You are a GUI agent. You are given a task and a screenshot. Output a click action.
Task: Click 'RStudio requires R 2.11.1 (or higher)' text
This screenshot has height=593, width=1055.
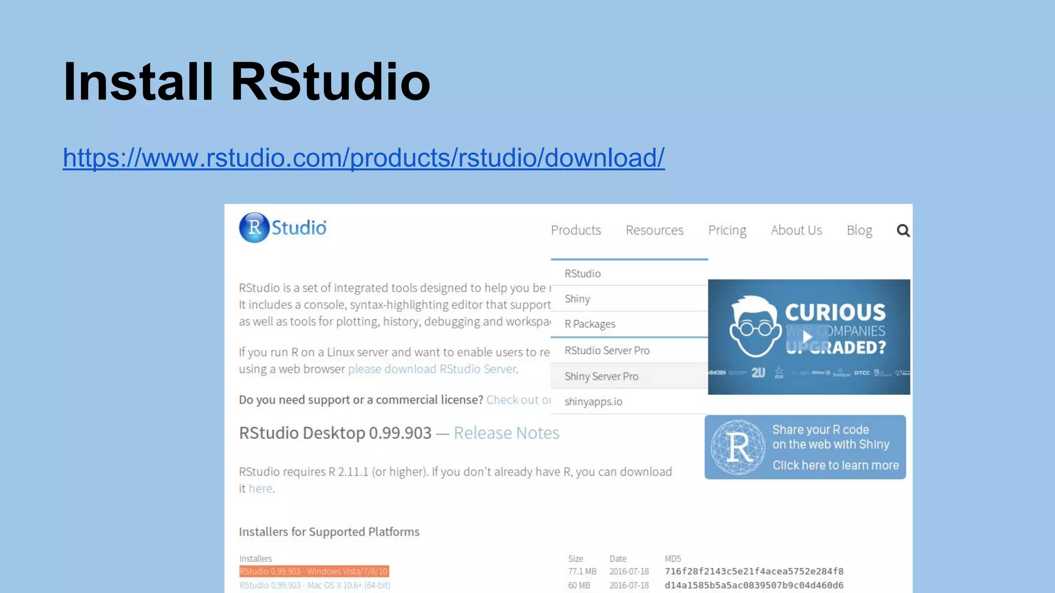(x=333, y=472)
